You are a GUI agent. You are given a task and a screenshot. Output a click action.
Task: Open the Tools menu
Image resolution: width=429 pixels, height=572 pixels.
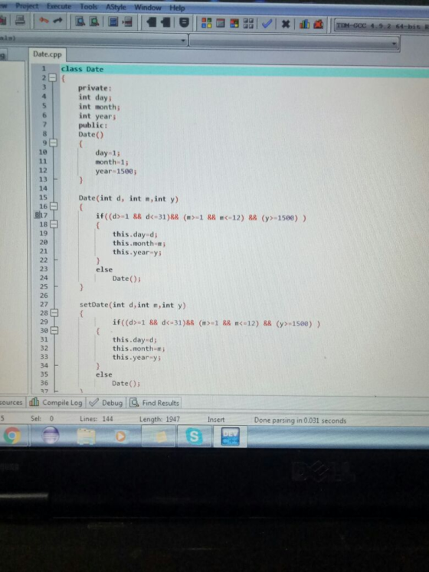pyautogui.click(x=88, y=7)
